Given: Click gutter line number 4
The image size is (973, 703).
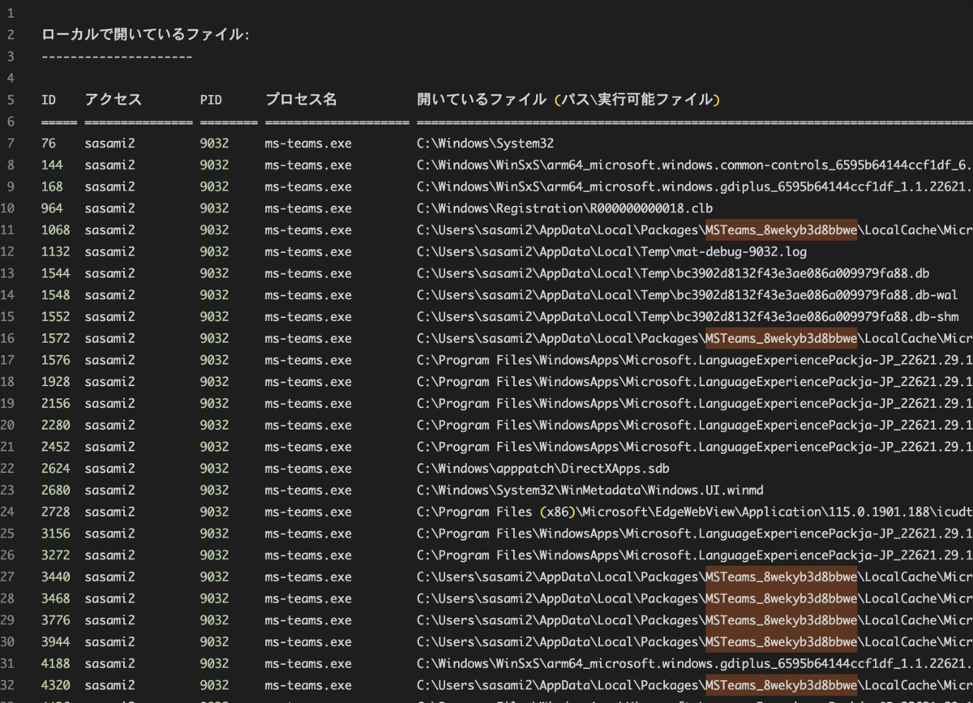Looking at the screenshot, I should (x=11, y=78).
